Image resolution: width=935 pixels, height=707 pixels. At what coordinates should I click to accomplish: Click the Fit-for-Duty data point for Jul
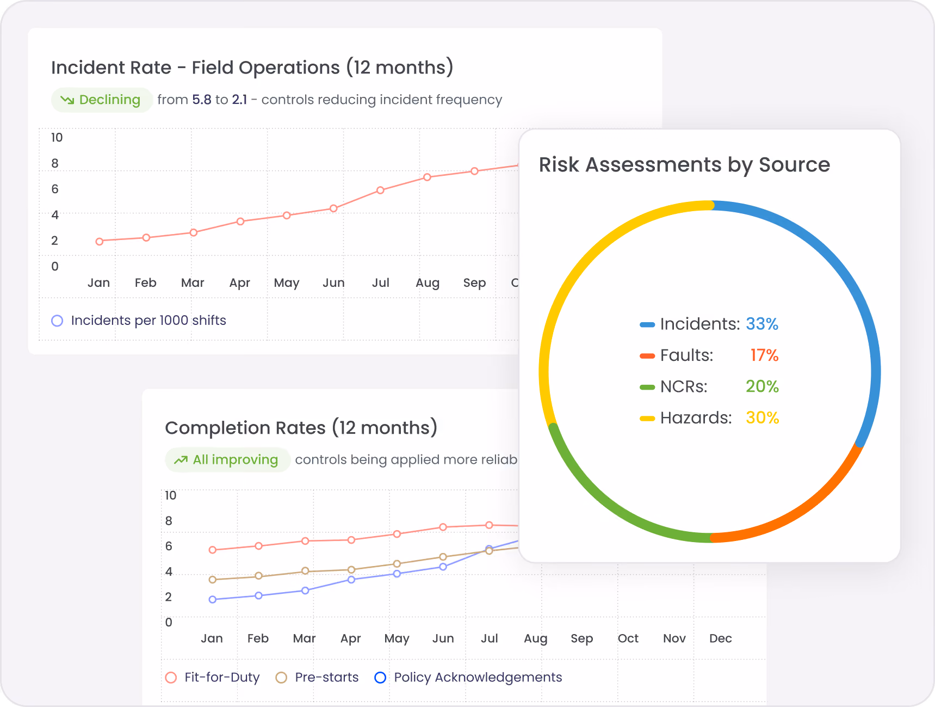pyautogui.click(x=489, y=525)
